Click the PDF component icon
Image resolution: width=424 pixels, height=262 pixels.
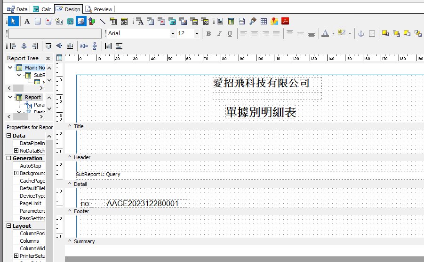click(x=285, y=21)
